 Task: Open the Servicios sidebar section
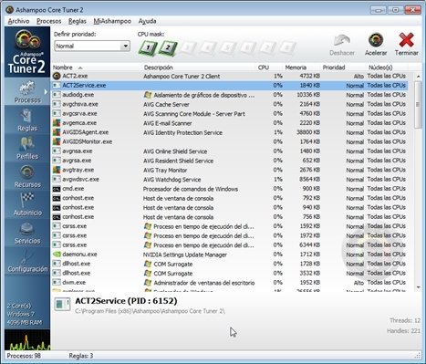click(27, 233)
